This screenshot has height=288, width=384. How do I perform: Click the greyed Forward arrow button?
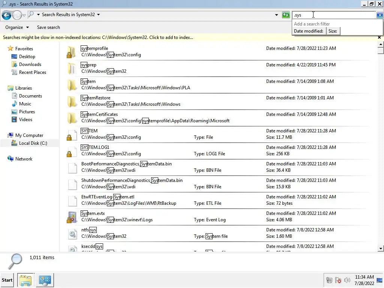(17, 15)
